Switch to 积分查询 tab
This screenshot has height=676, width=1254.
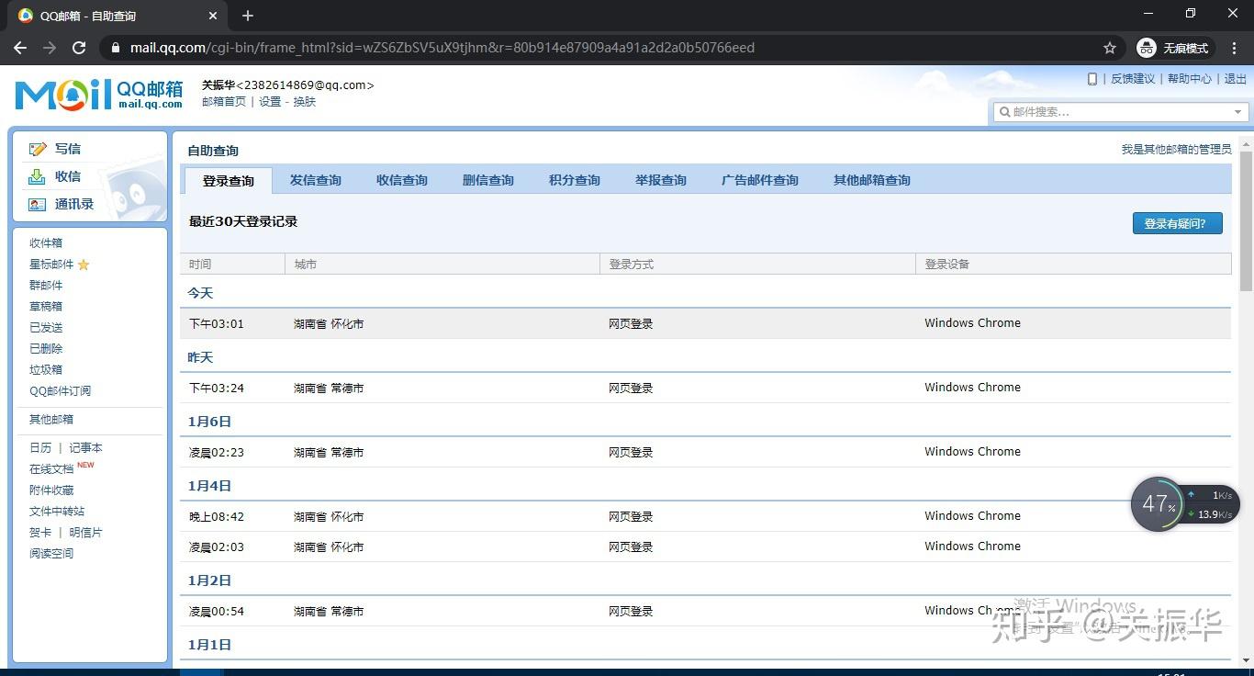click(575, 180)
